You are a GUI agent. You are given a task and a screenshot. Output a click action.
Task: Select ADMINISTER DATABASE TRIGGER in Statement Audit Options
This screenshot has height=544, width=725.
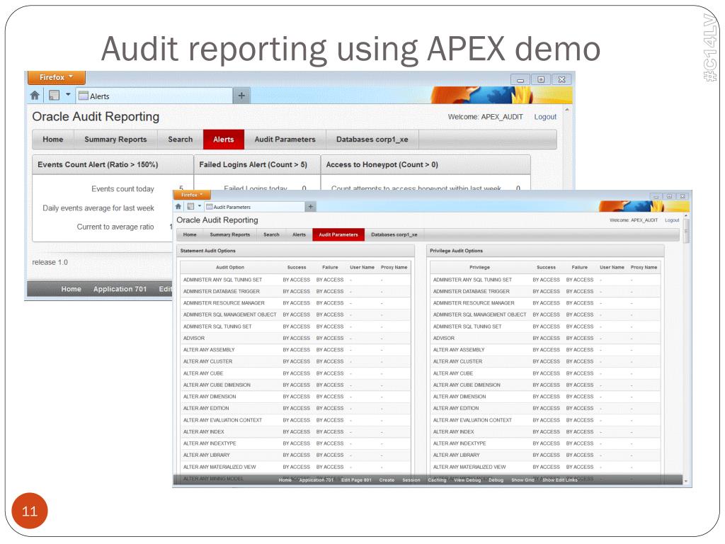tap(222, 291)
